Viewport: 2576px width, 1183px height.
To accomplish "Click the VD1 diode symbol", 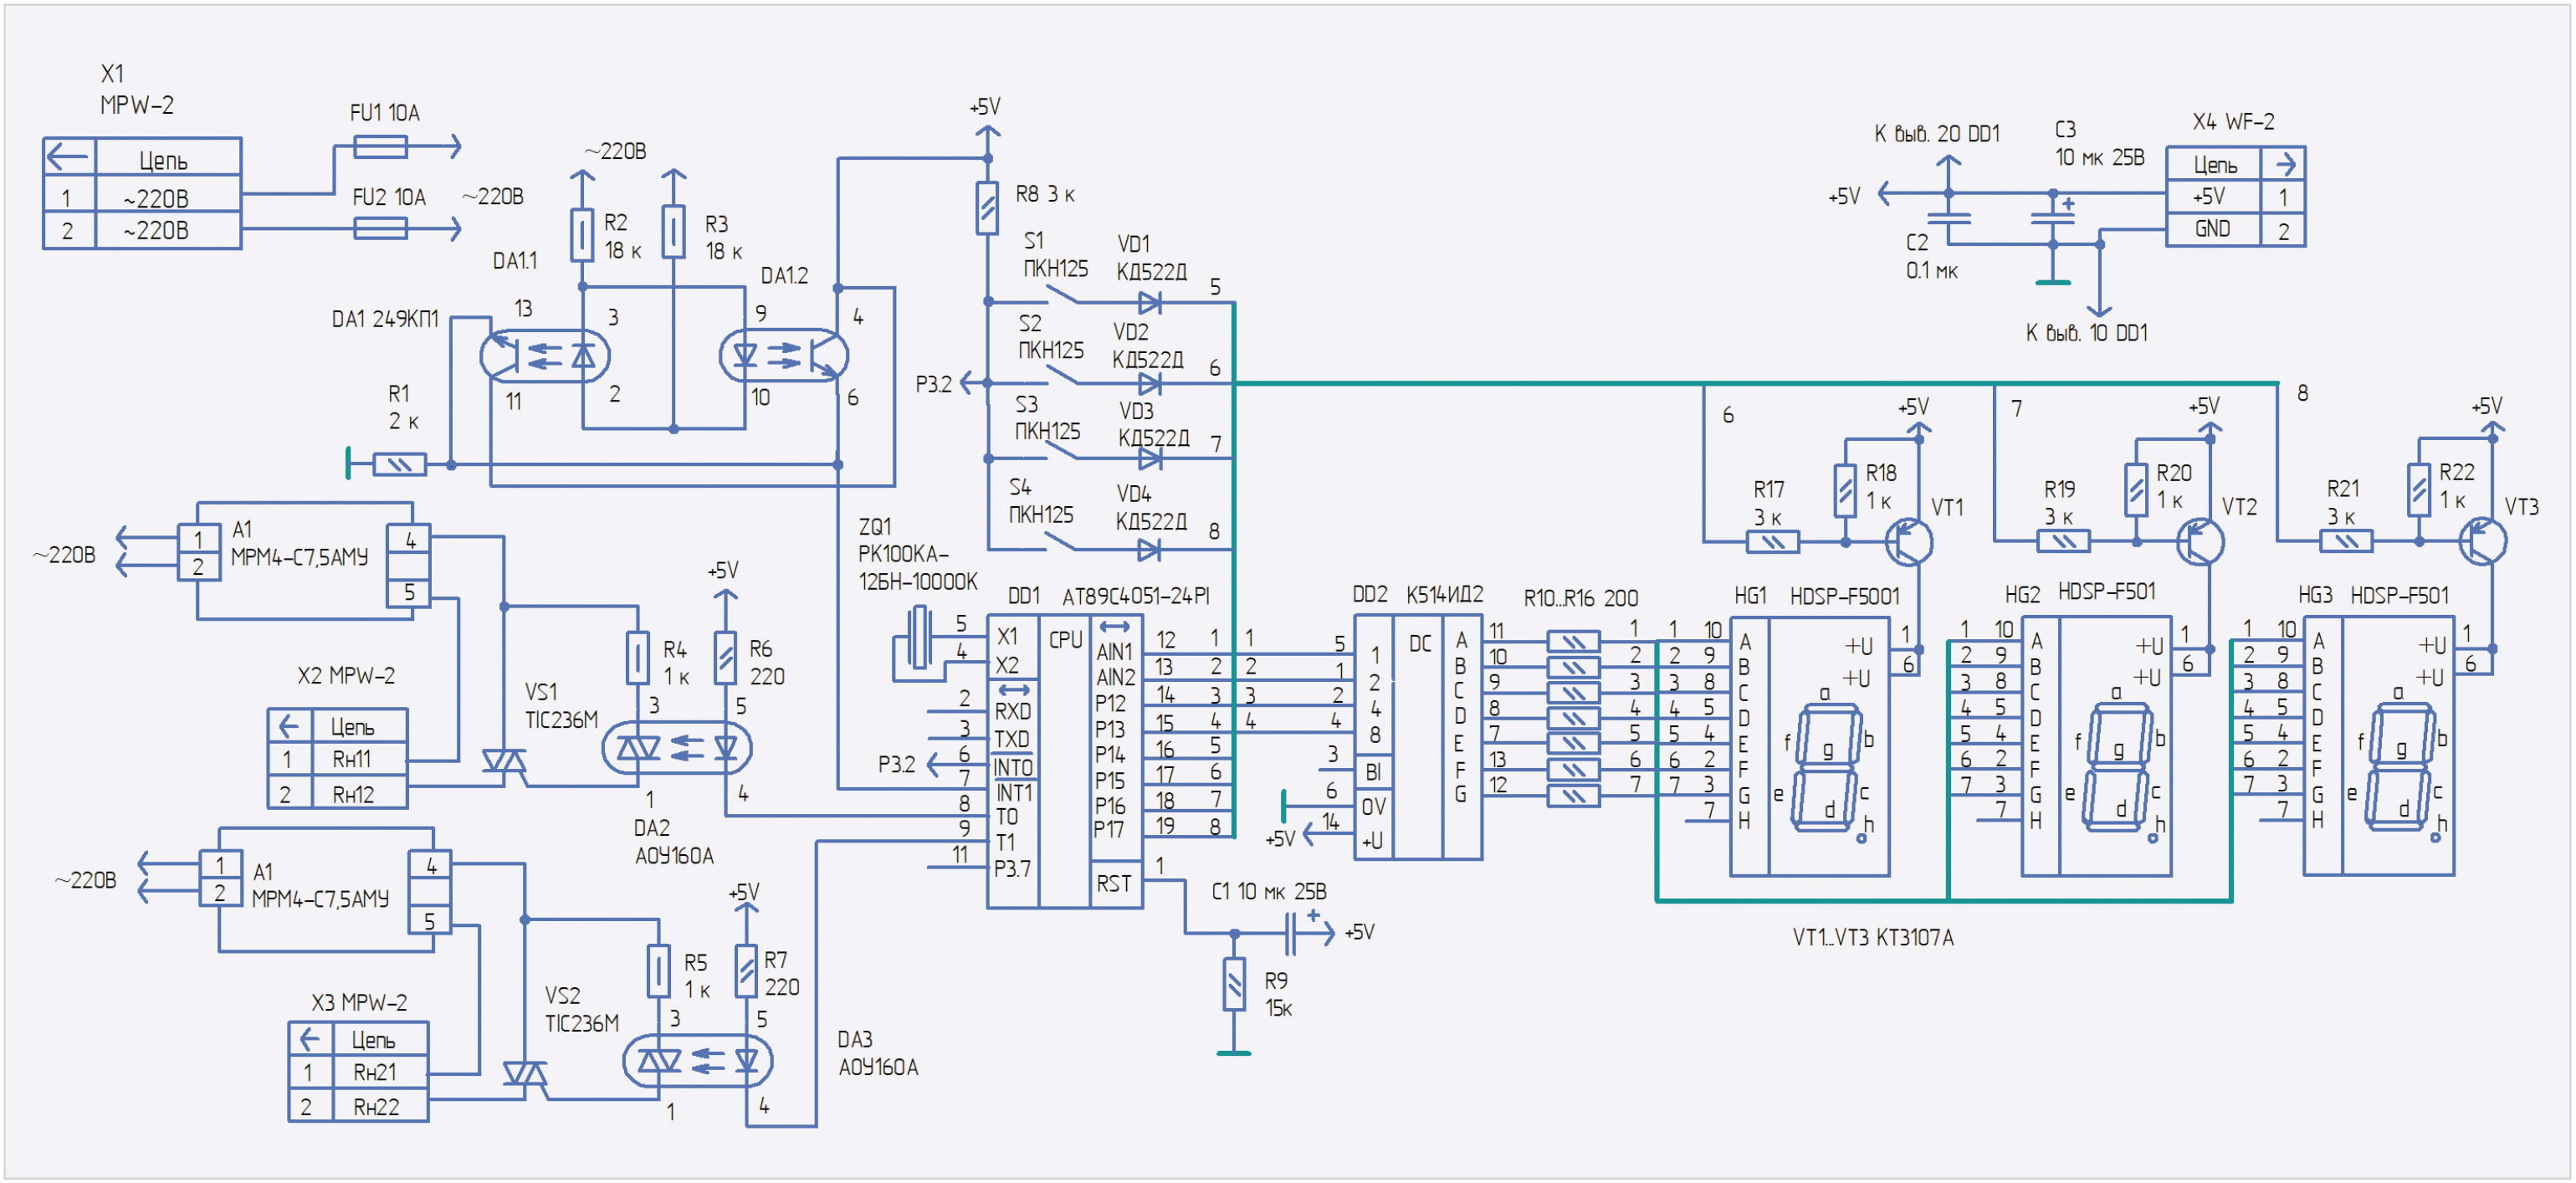I will click(1150, 302).
